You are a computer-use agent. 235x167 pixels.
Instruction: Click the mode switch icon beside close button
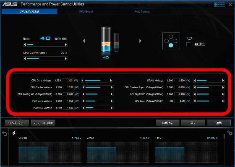pyautogui.click(x=219, y=5)
